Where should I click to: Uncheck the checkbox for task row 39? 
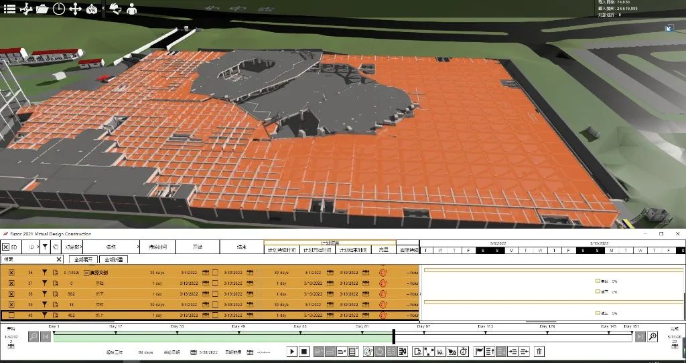coord(11,304)
